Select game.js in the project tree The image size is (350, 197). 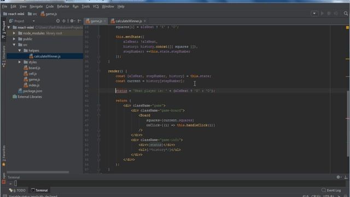(x=32, y=79)
